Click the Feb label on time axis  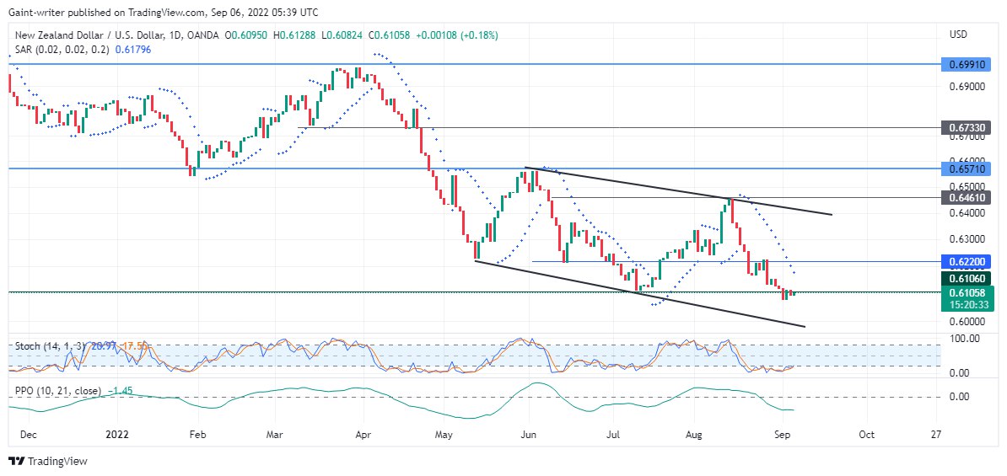coord(198,435)
